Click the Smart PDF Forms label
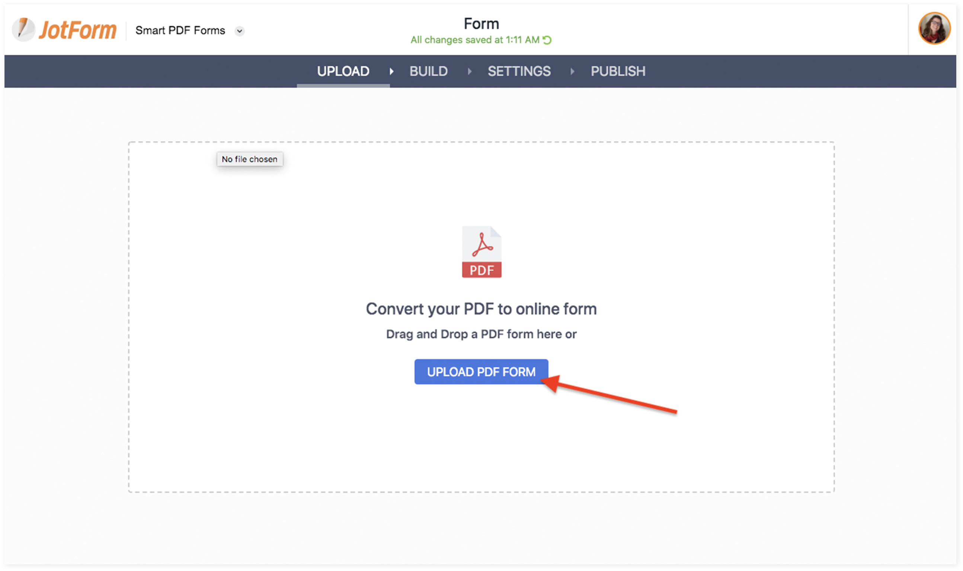 click(x=180, y=30)
